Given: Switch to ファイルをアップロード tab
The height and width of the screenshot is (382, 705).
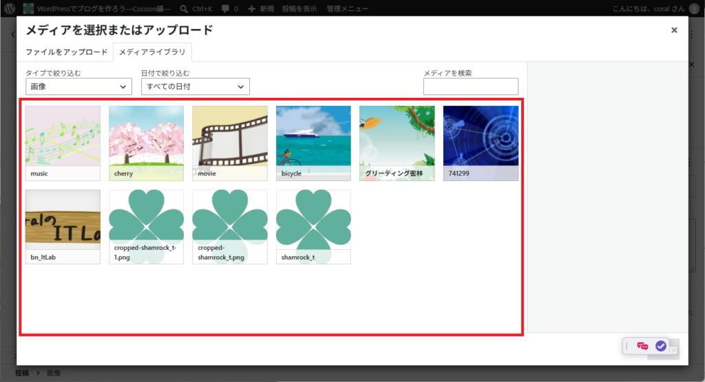Looking at the screenshot, I should tap(67, 52).
